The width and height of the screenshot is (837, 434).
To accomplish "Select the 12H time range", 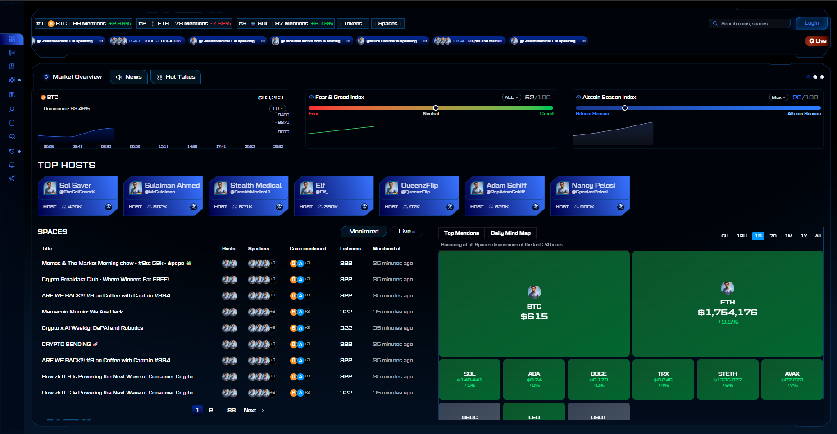I will point(741,236).
